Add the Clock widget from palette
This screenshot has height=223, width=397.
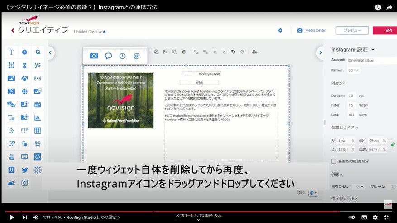(x=24, y=52)
